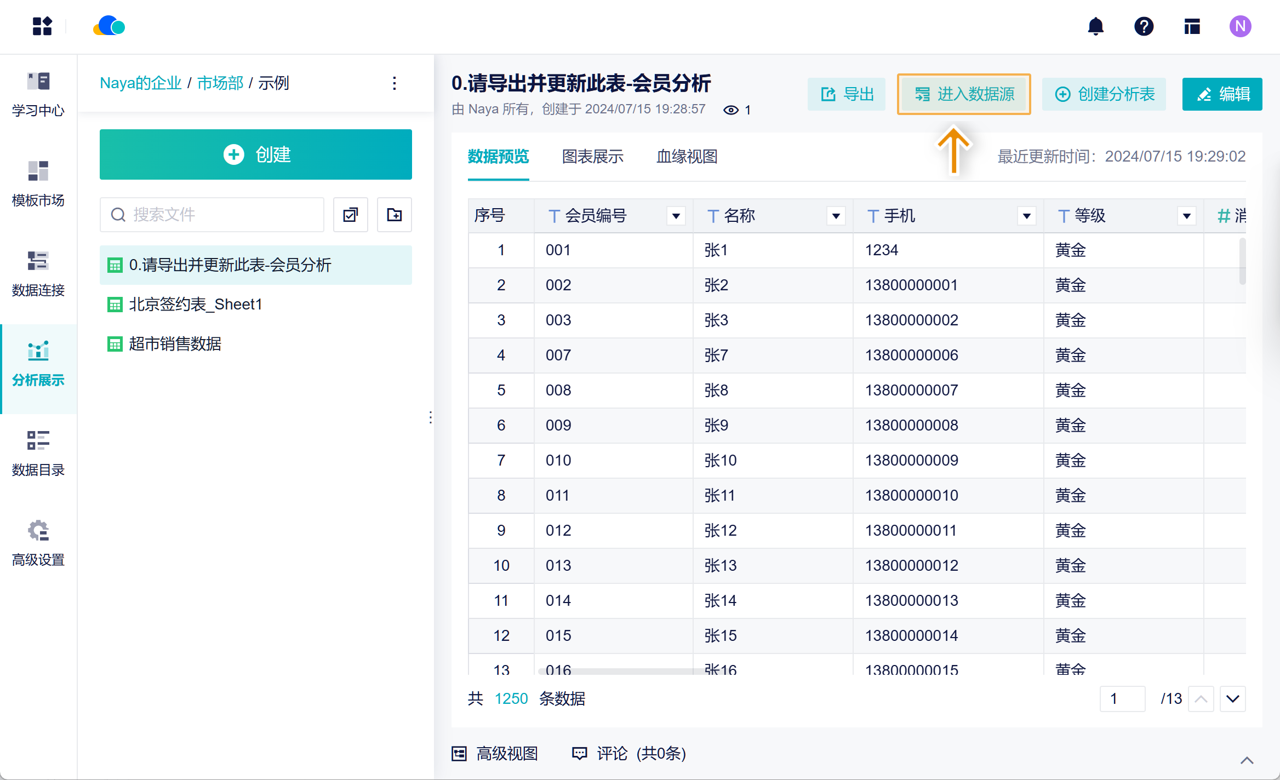Open the 高级视图 panel toggle
The image size is (1280, 780).
tap(495, 754)
